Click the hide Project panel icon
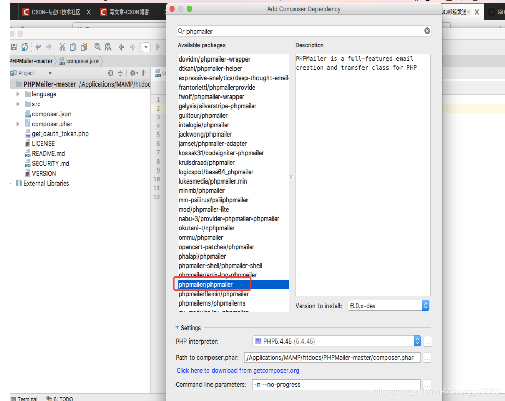 (145, 73)
